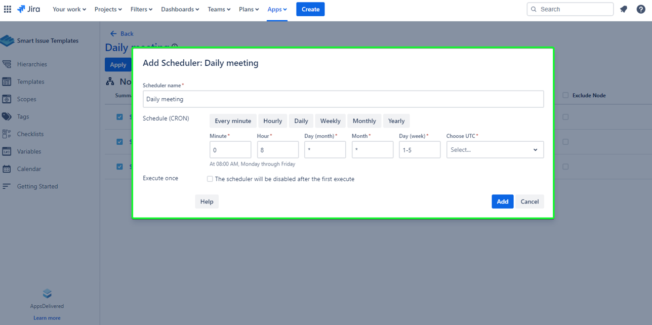Viewport: 652px width, 325px height.
Task: Click the Learn more link
Action: point(47,318)
